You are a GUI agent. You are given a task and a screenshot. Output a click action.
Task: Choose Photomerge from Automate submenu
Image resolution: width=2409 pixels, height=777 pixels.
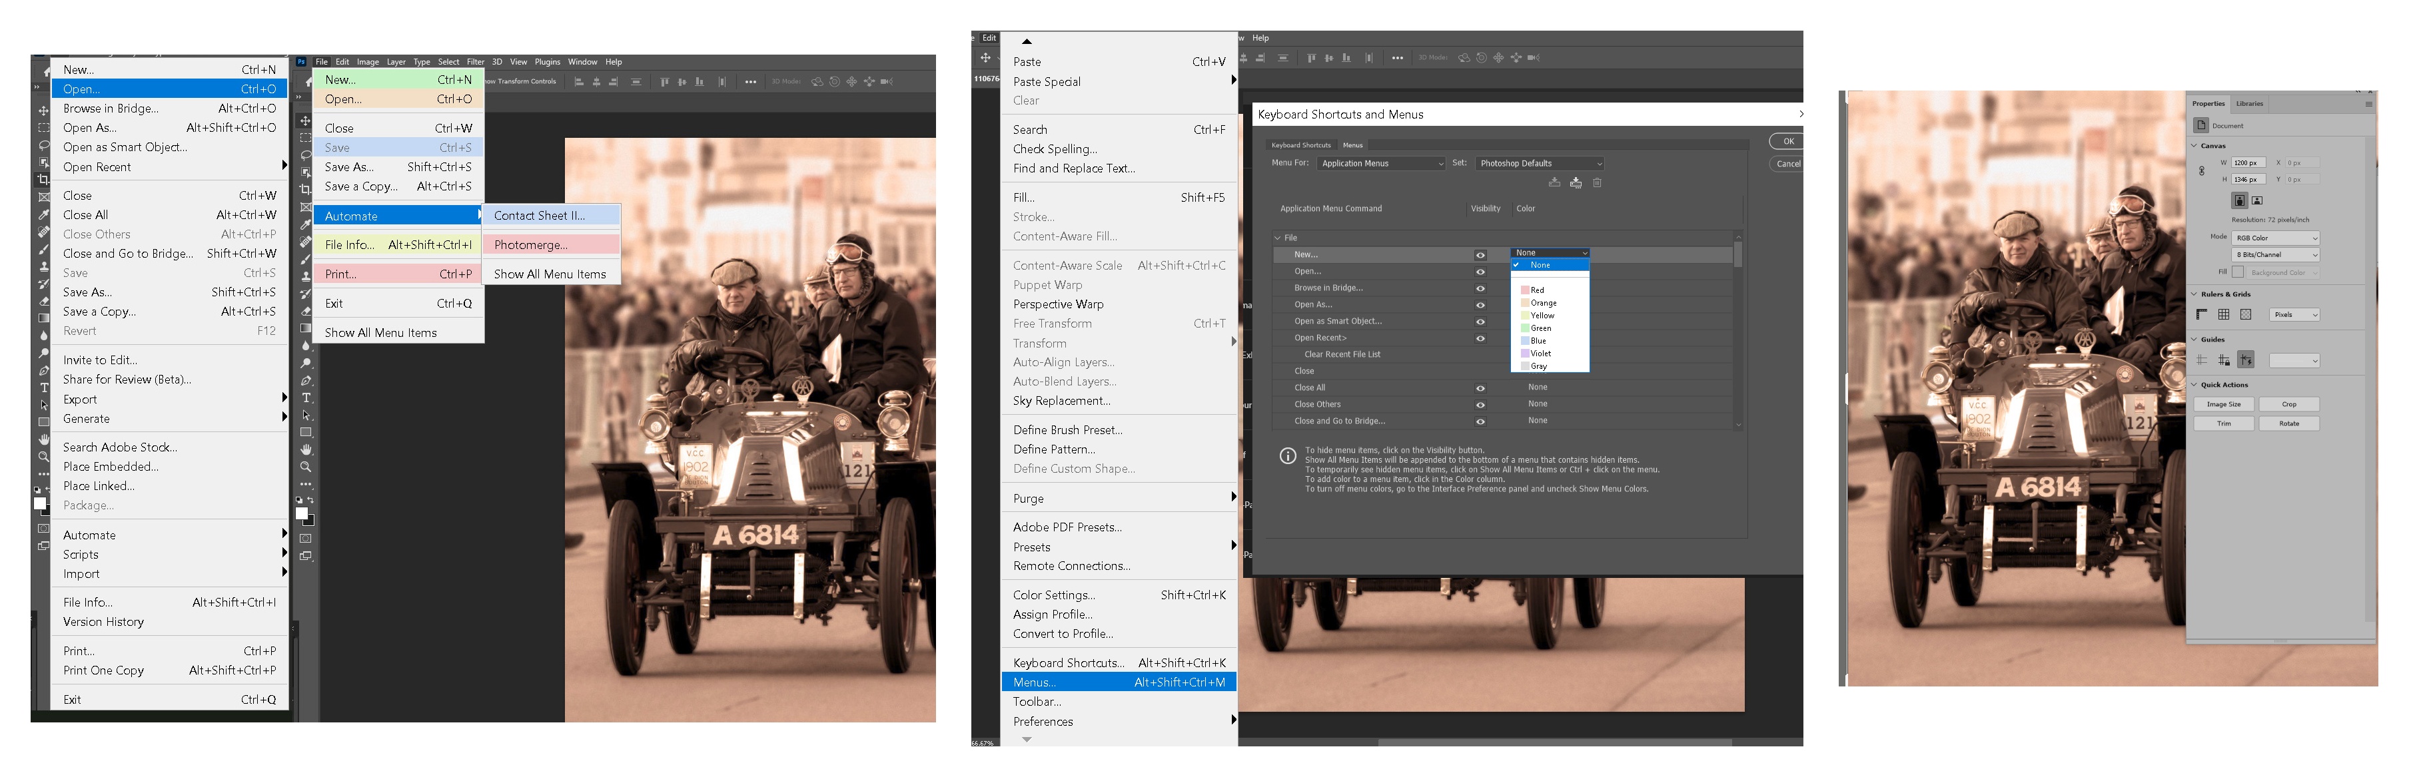[530, 245]
